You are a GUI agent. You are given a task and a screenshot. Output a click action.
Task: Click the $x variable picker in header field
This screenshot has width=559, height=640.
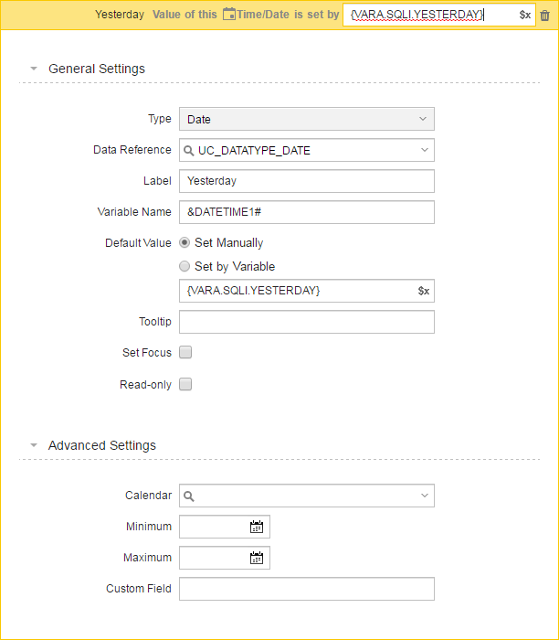point(525,16)
